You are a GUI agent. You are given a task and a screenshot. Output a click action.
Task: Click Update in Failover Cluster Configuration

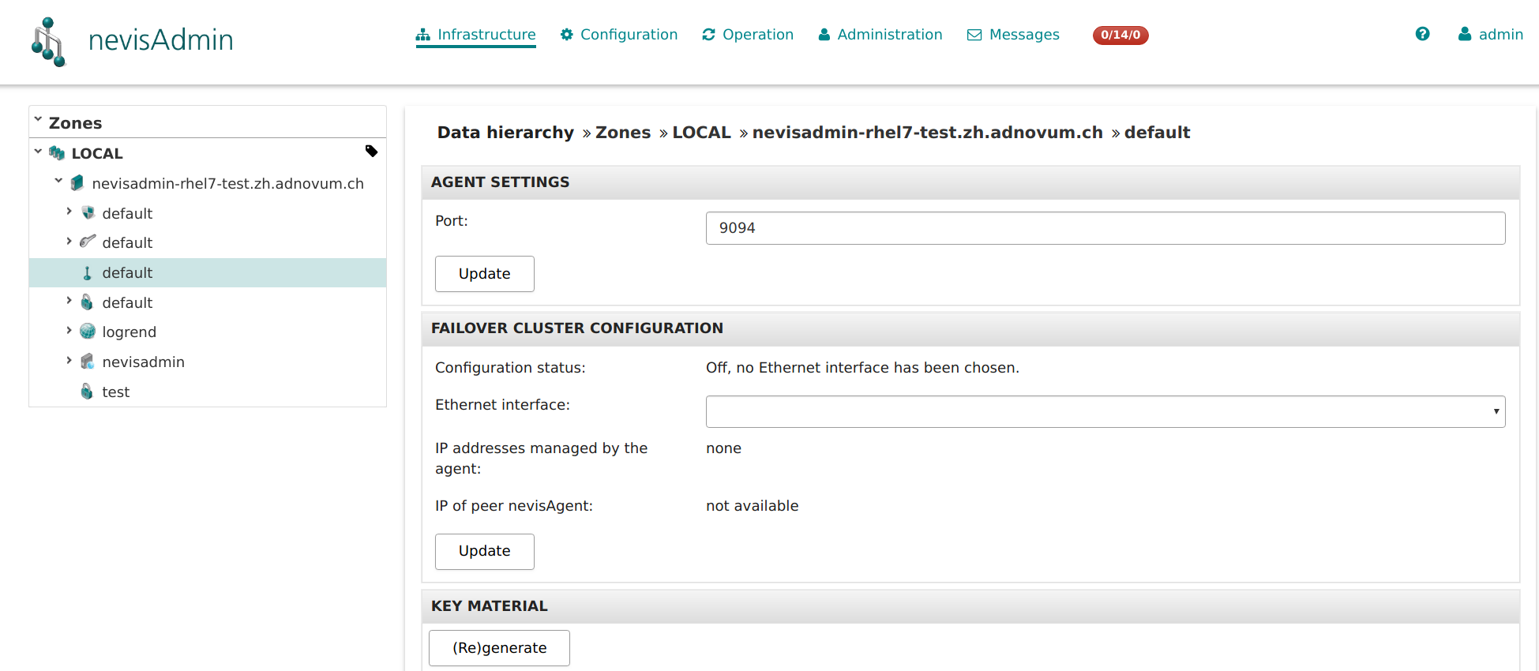485,552
